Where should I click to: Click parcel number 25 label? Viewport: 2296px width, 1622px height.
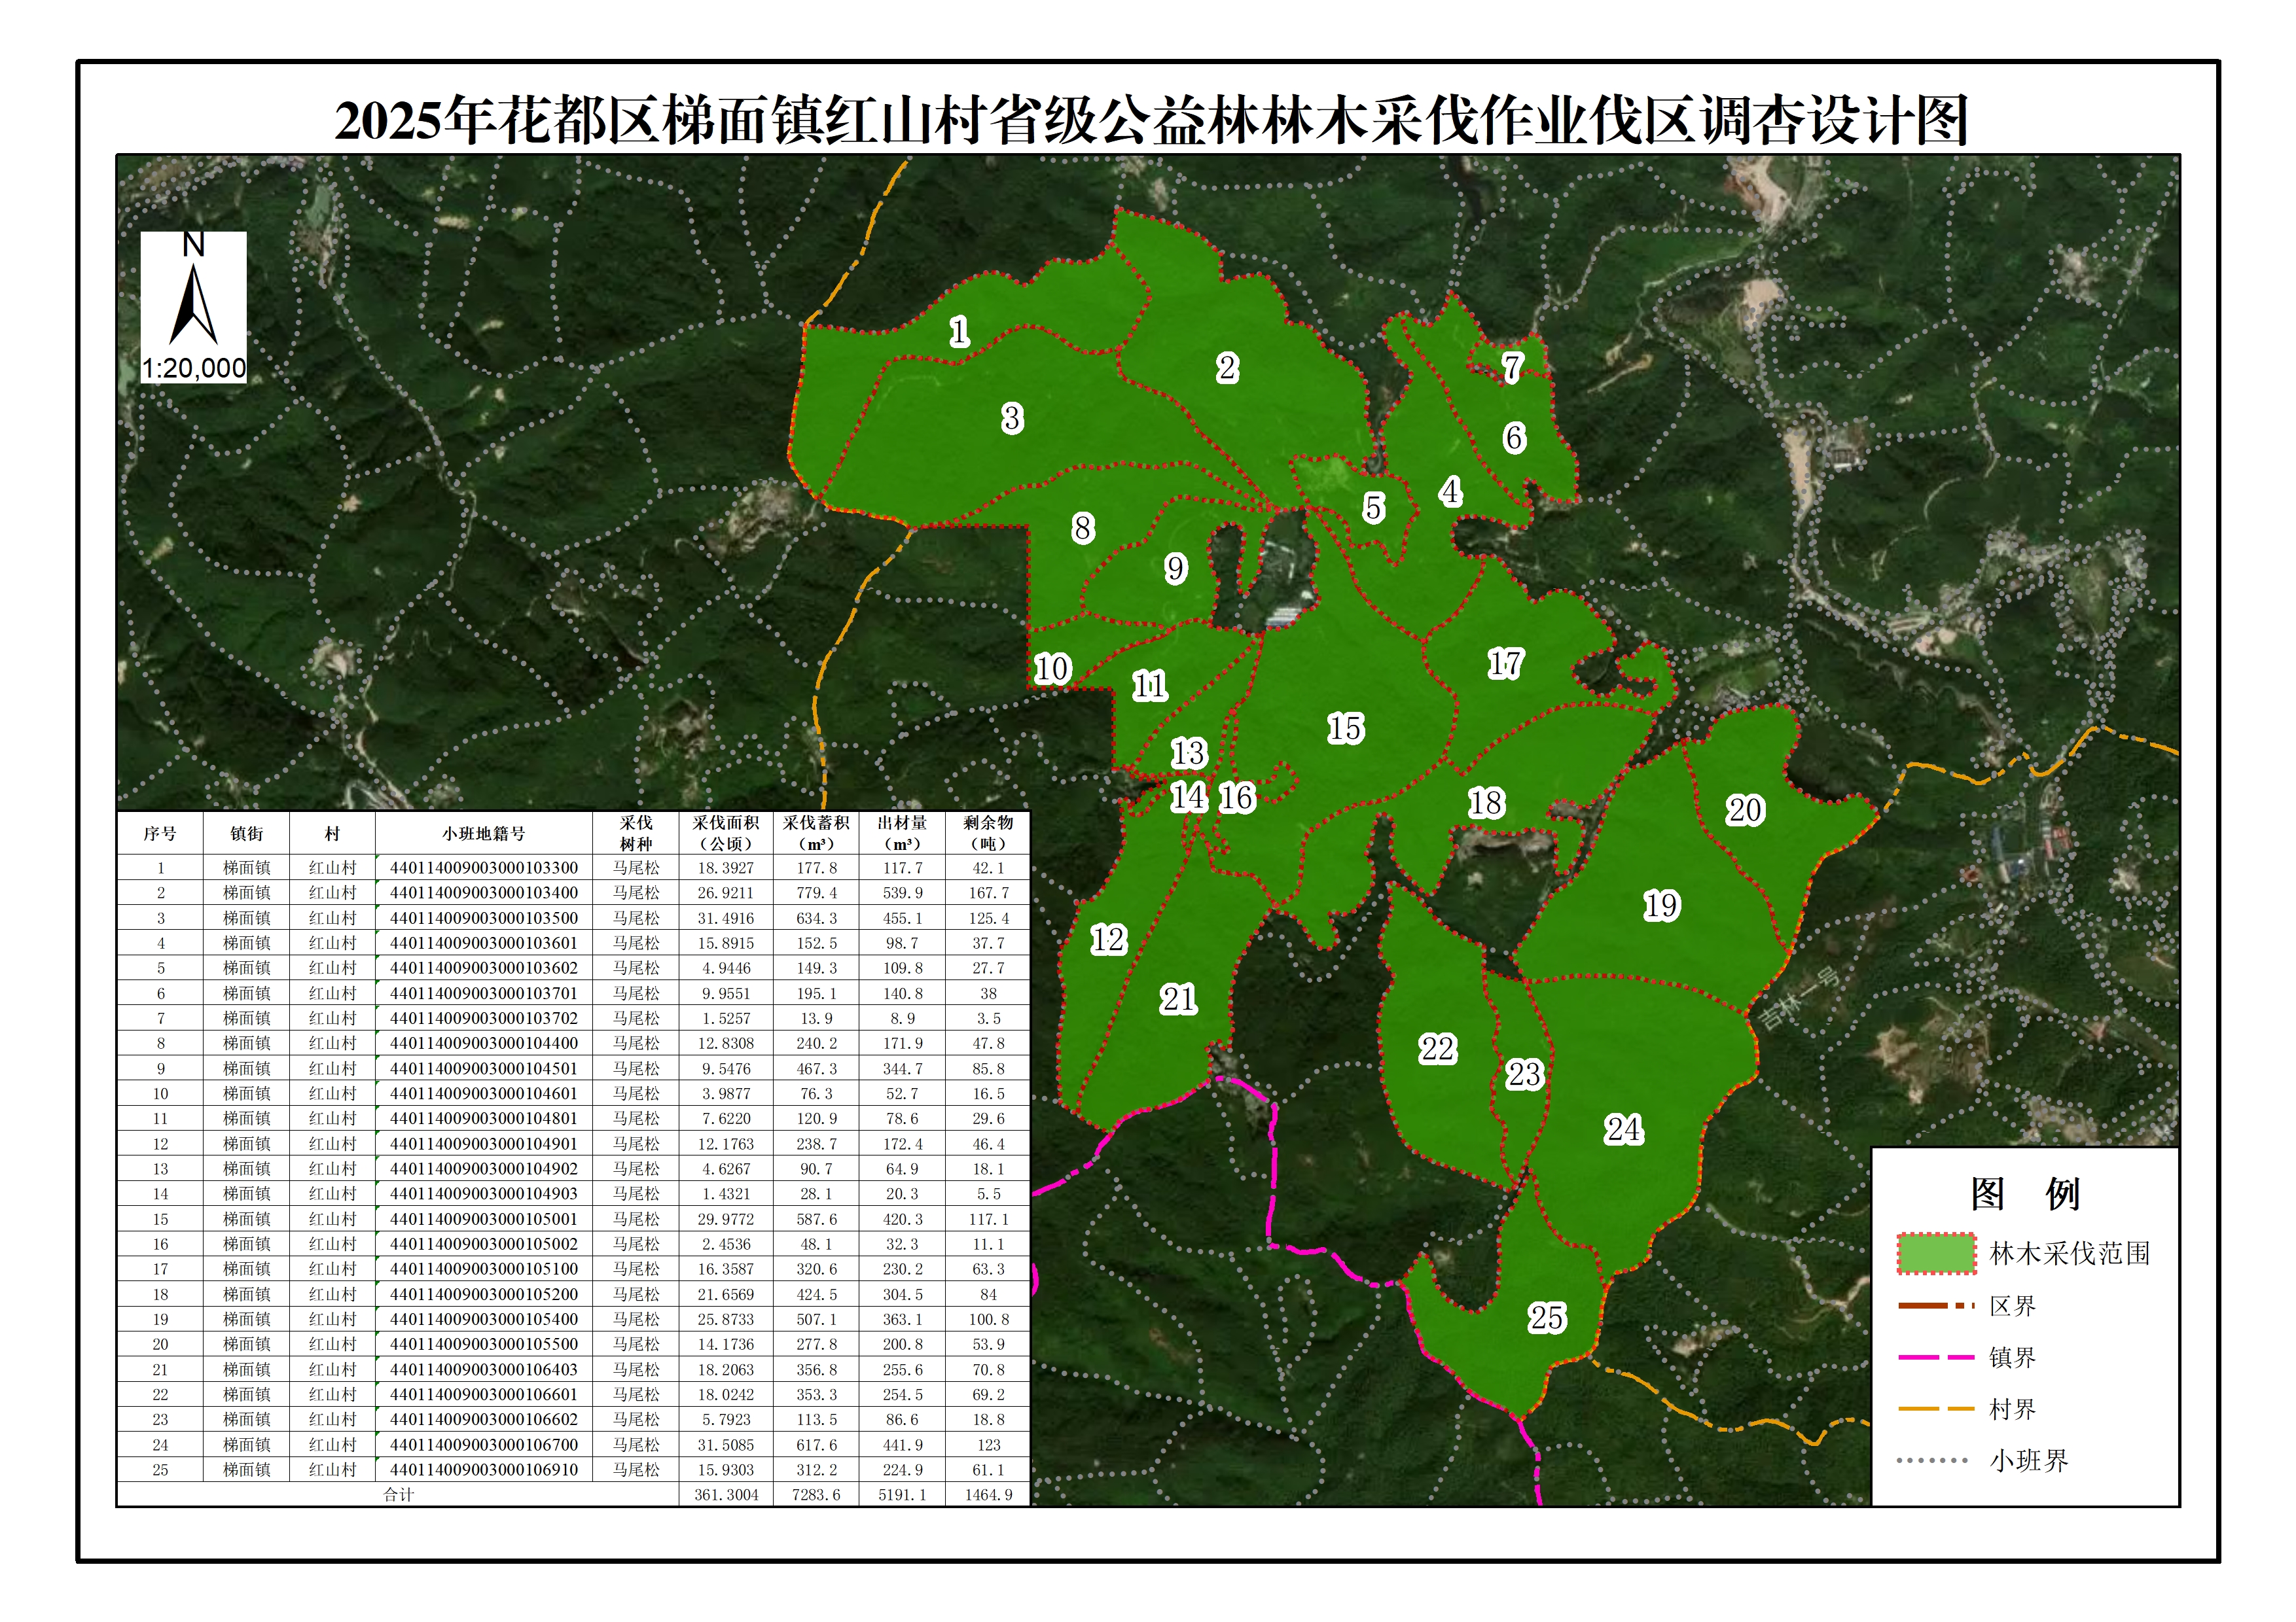(x=1546, y=1317)
